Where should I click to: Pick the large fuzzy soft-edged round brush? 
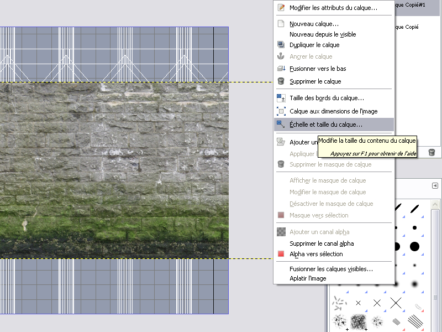point(414,283)
